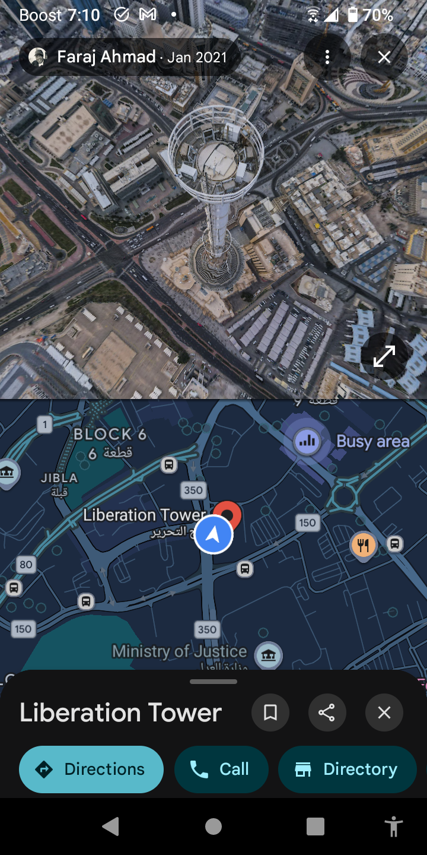The height and width of the screenshot is (855, 427).
Task: Open the photo's three-dot overflow menu
Action: 327,57
